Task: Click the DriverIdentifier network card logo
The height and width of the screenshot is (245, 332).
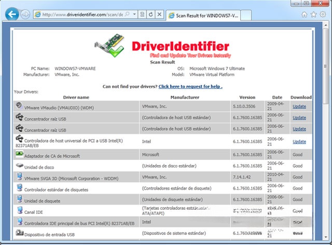Action: click(x=109, y=46)
